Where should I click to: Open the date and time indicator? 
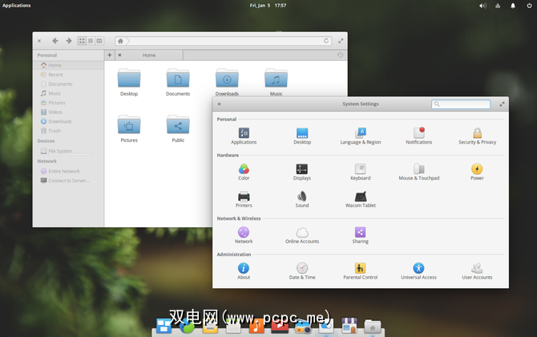(x=268, y=6)
